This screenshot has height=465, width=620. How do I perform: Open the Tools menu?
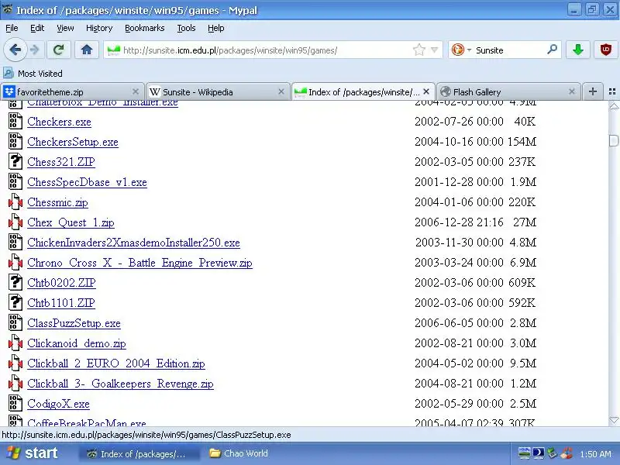pyautogui.click(x=186, y=28)
